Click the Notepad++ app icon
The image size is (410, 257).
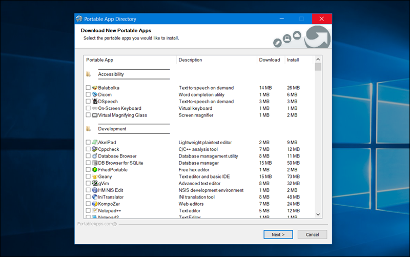pyautogui.click(x=95, y=211)
